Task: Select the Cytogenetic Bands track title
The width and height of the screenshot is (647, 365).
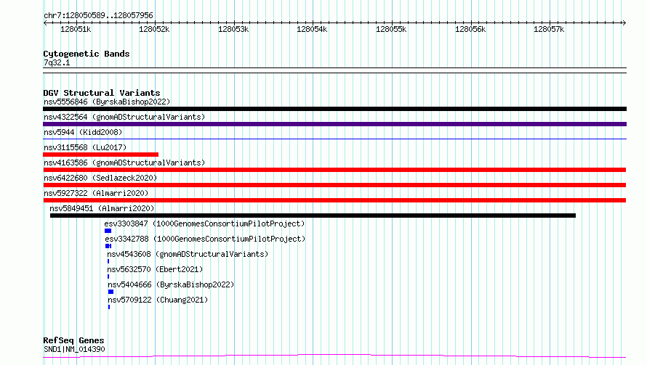Action: (87, 54)
